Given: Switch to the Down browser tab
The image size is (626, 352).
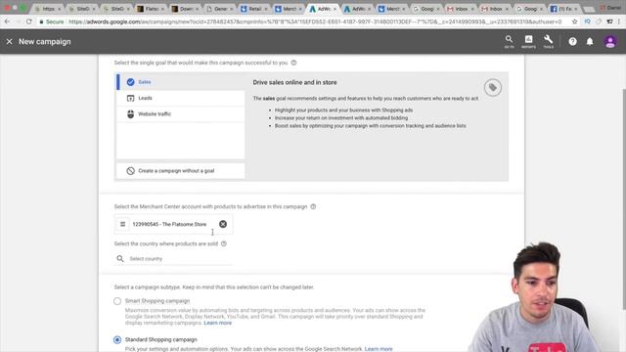Looking at the screenshot, I should 186,9.
